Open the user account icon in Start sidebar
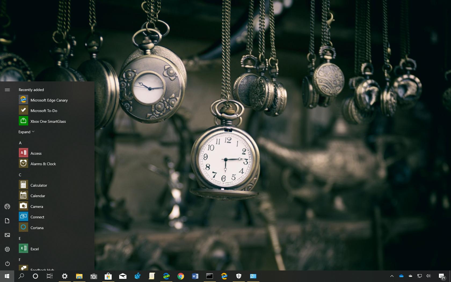 pos(7,207)
